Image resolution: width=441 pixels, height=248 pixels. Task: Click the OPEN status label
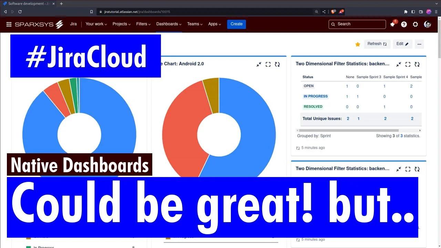click(308, 86)
